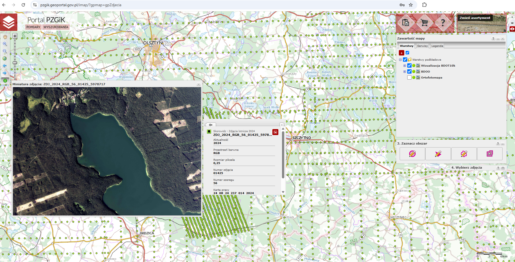Open the Serwisy tab

(x=422, y=46)
